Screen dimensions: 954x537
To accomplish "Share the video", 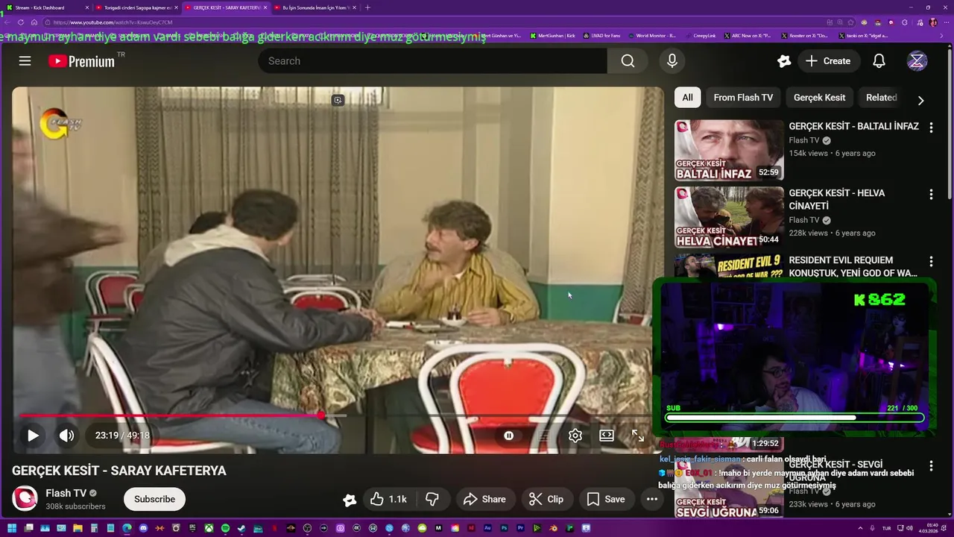I will [x=484, y=499].
